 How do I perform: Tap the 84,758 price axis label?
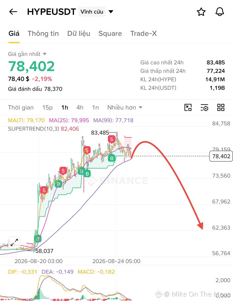[221, 124]
